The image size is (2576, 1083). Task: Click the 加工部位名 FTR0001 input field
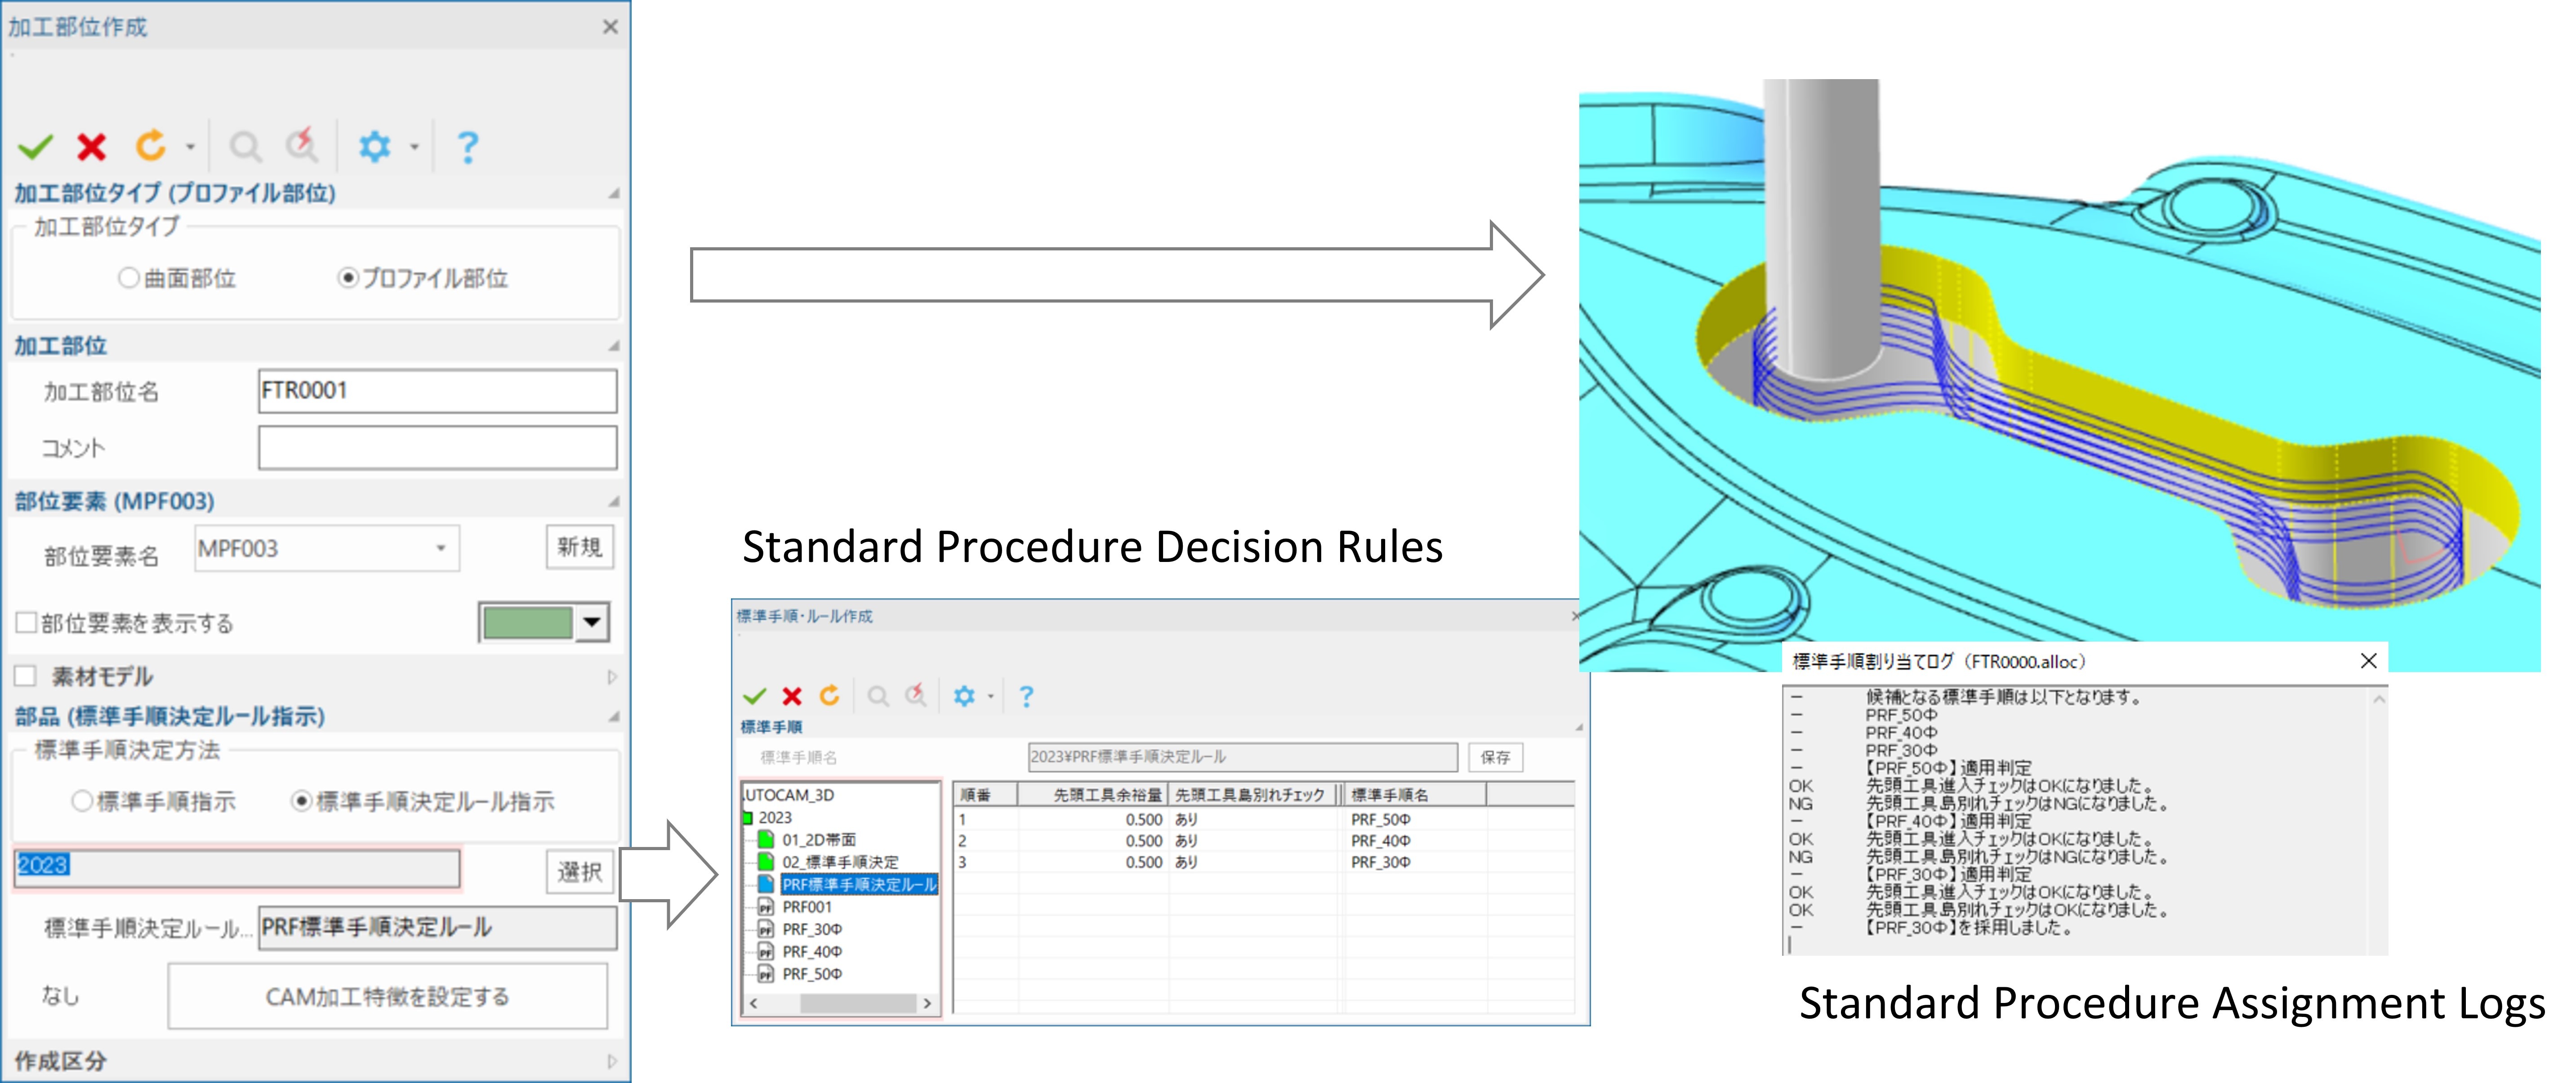(x=437, y=391)
